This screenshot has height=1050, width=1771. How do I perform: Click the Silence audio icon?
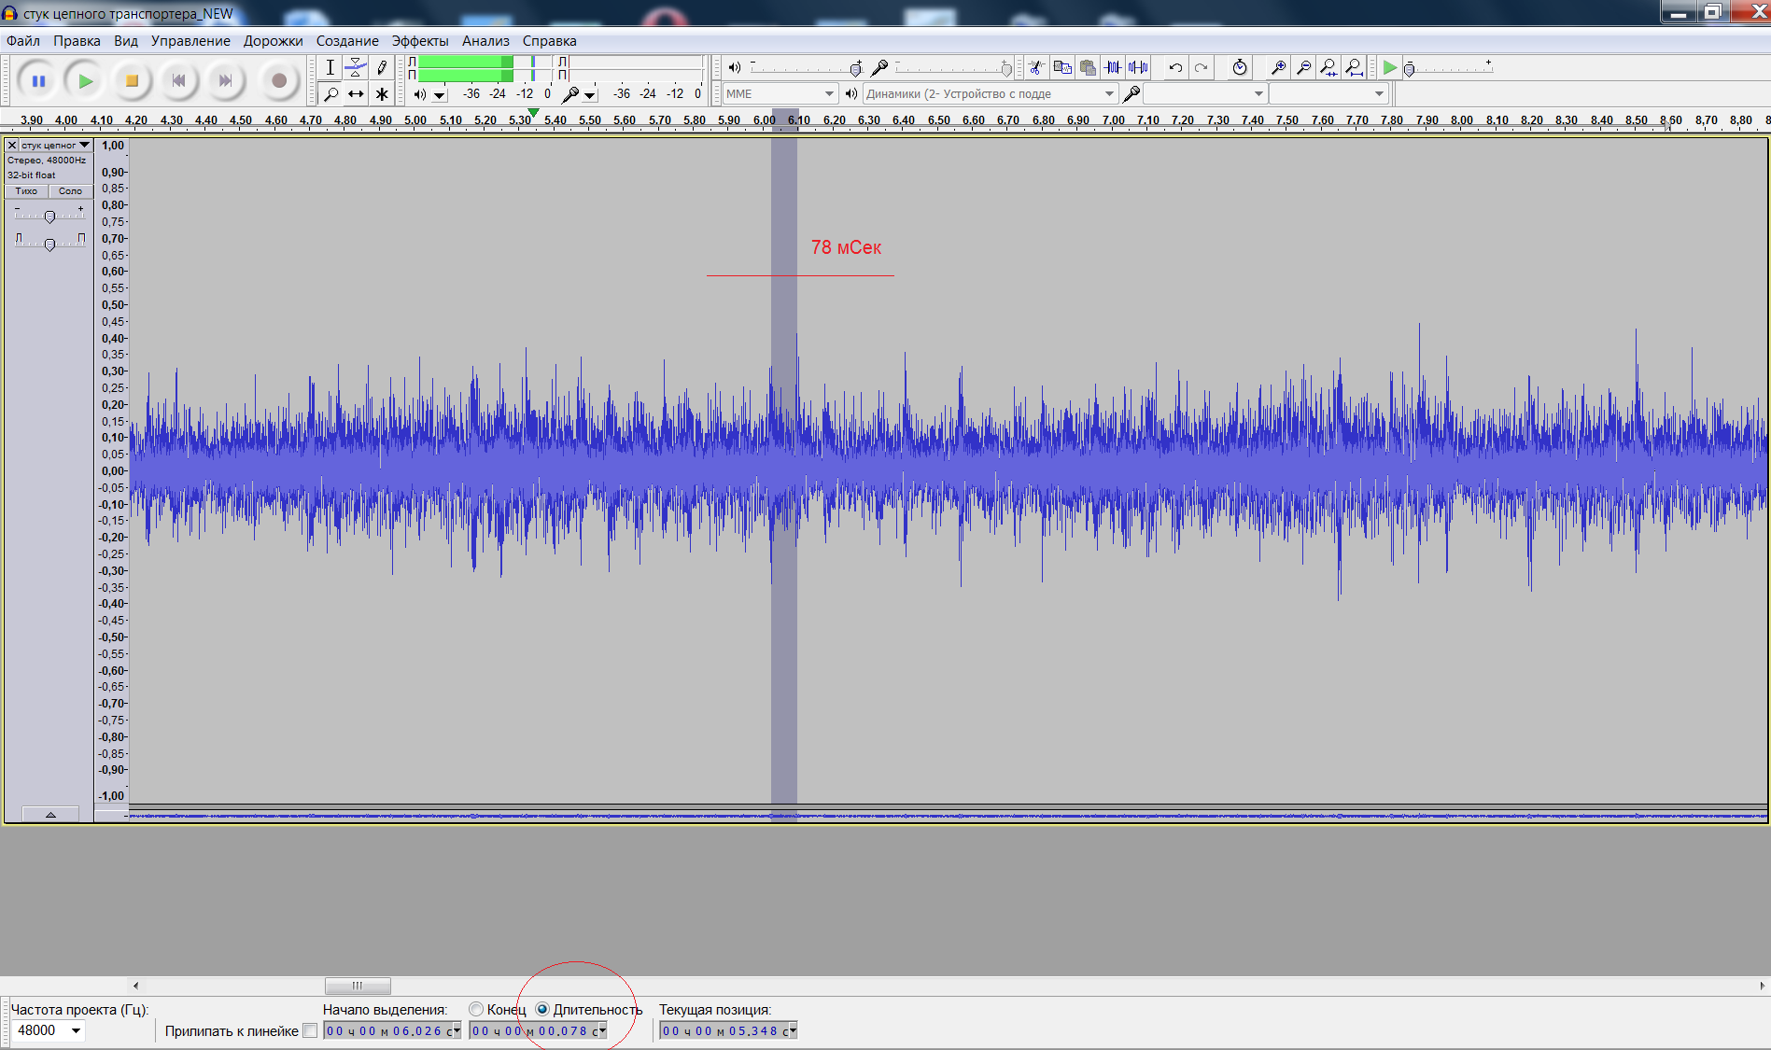(1138, 67)
